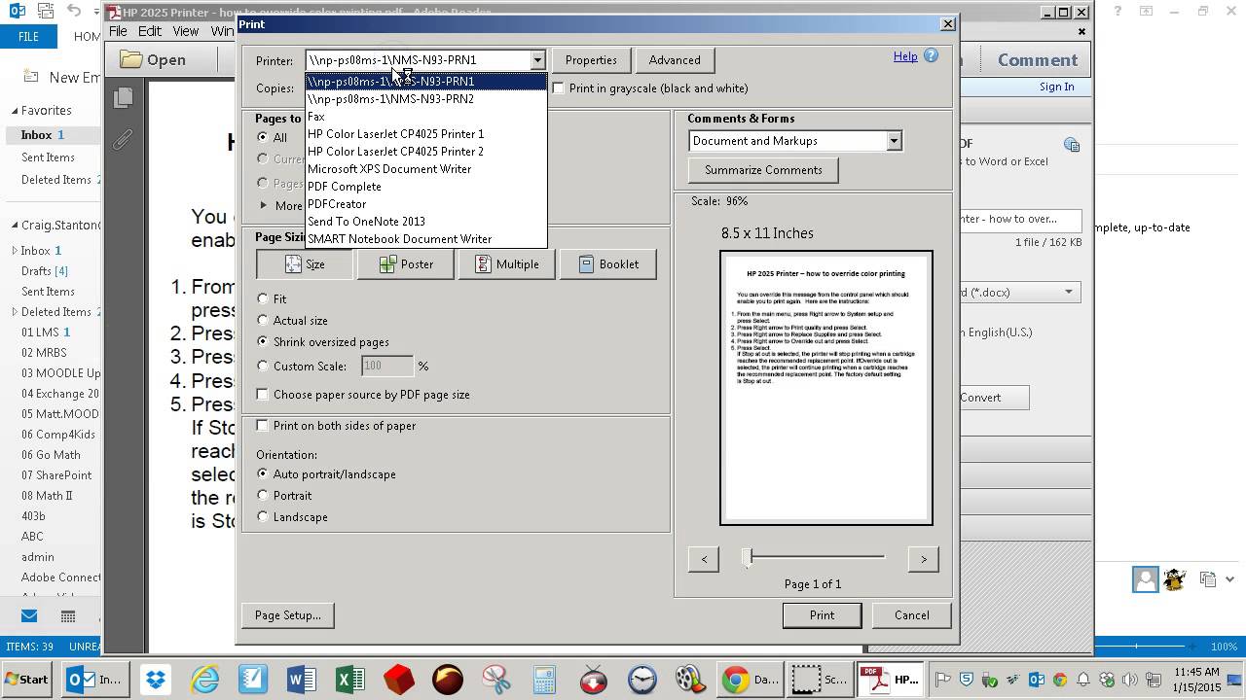Enable Print on both sides of paper

(263, 425)
